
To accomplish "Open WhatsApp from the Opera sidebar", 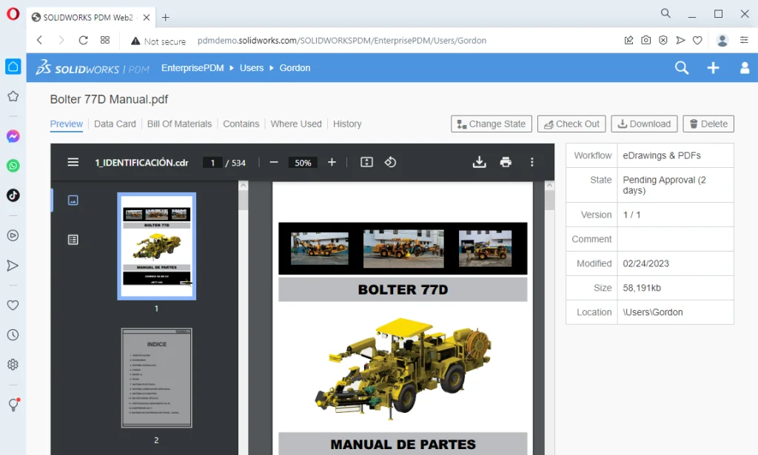I will (12, 166).
